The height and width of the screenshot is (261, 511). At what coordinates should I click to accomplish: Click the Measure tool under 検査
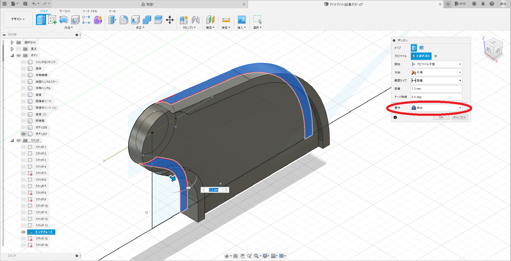pyautogui.click(x=226, y=20)
